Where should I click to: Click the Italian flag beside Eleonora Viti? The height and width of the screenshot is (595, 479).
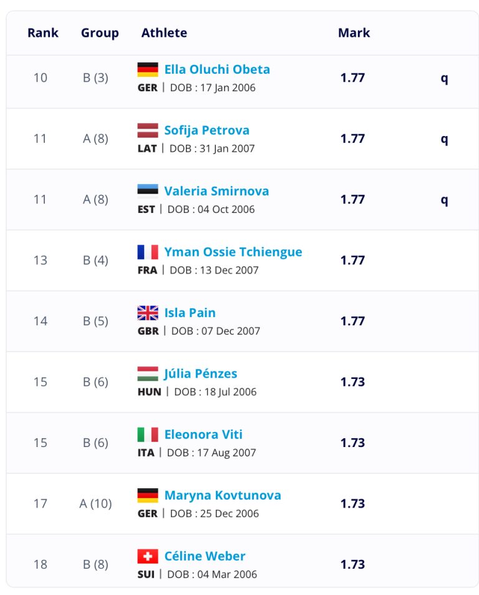(147, 435)
